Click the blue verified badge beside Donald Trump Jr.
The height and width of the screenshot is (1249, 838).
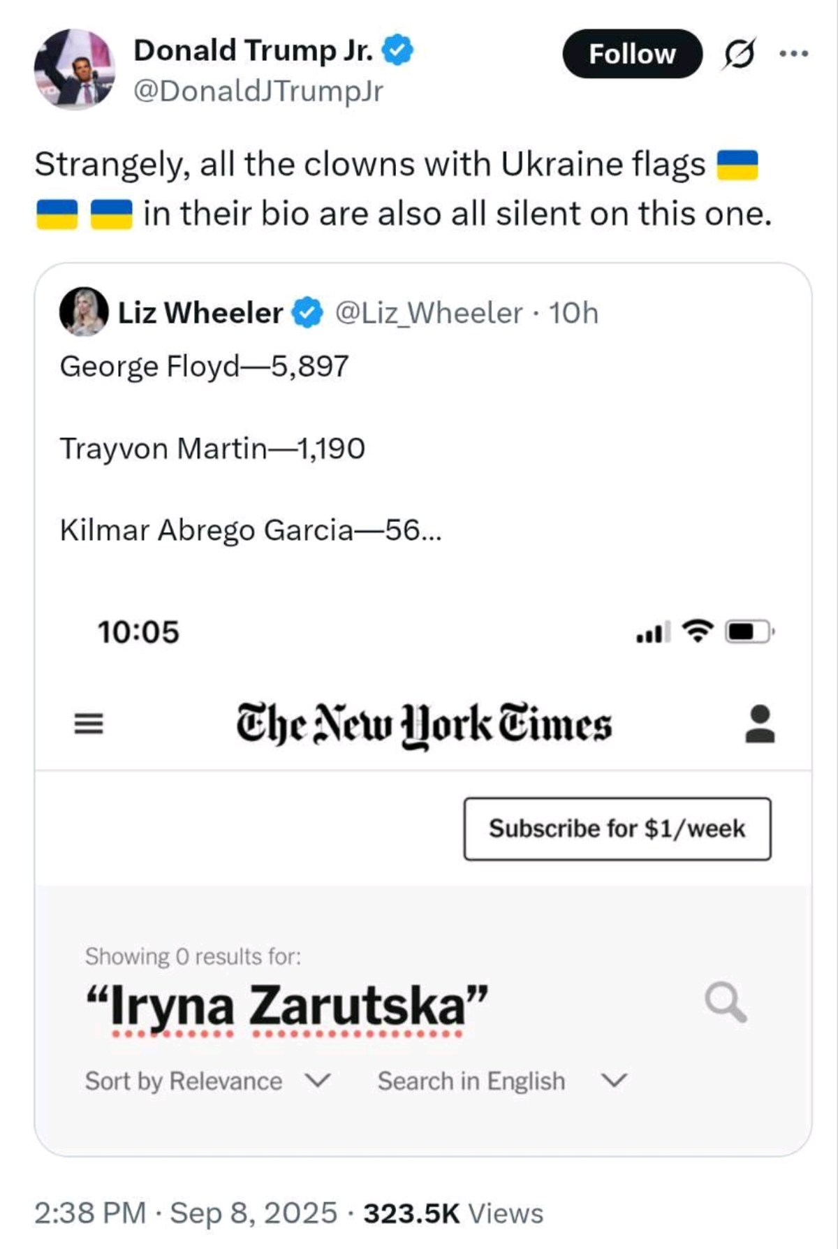[x=399, y=50]
